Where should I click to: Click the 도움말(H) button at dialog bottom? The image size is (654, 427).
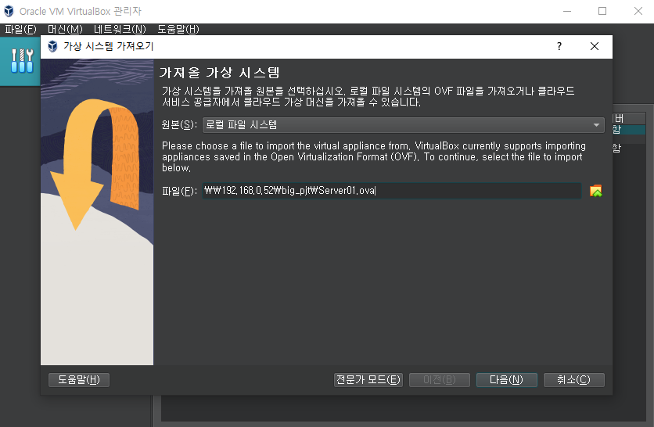79,380
